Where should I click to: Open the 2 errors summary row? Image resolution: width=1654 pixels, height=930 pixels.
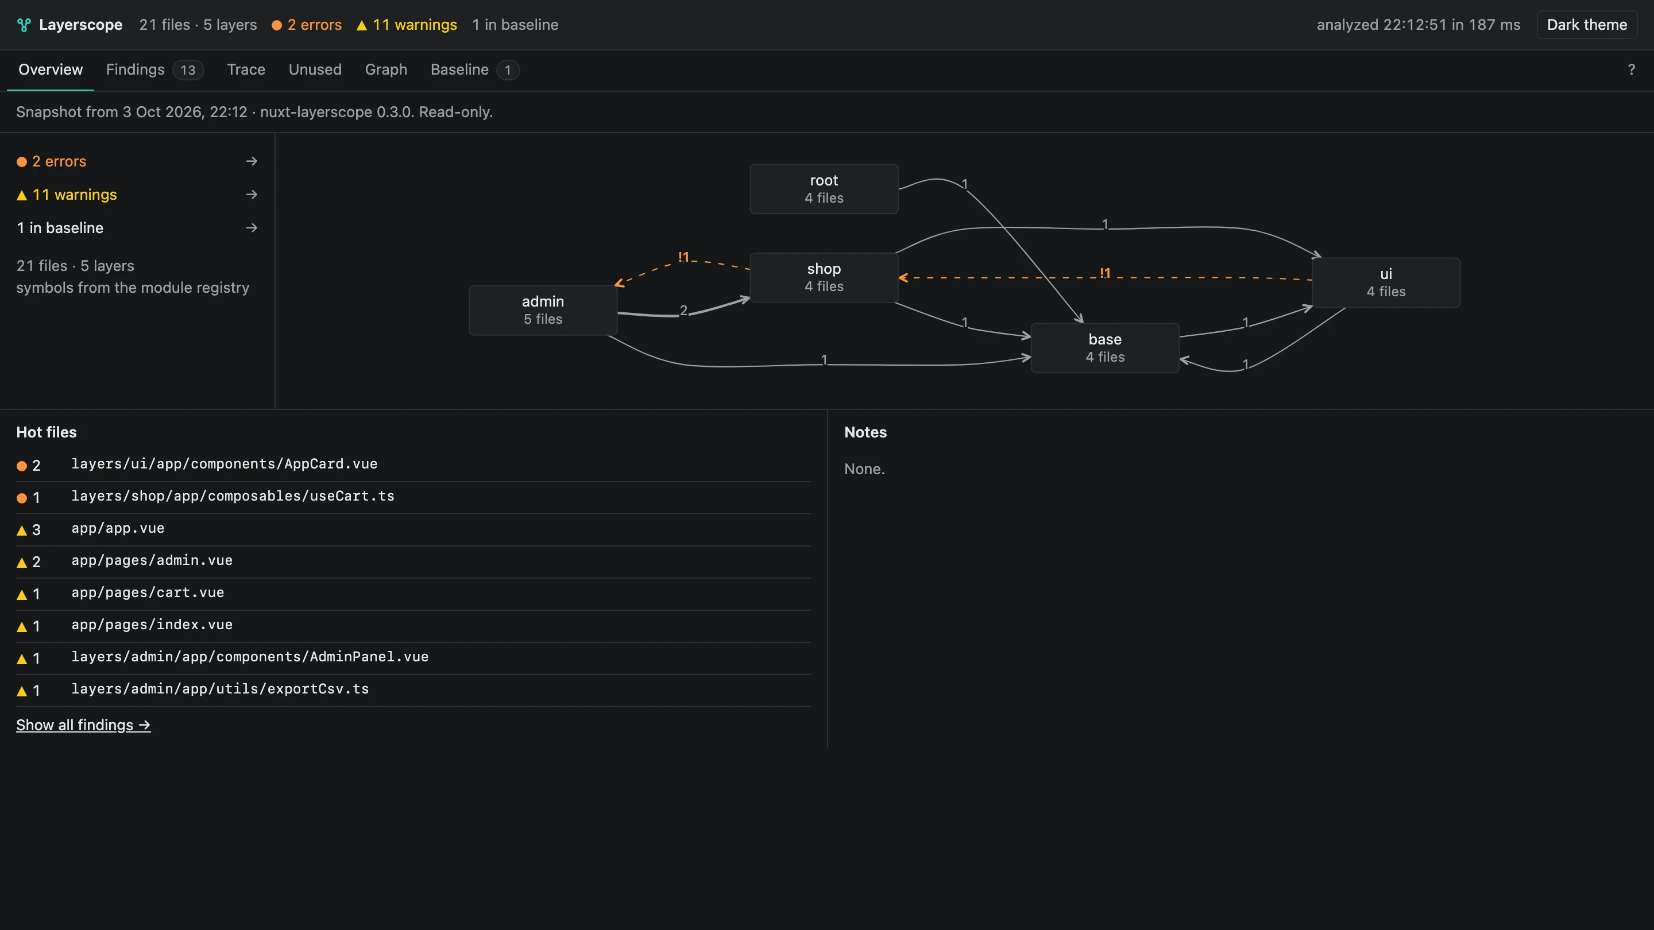(x=137, y=162)
